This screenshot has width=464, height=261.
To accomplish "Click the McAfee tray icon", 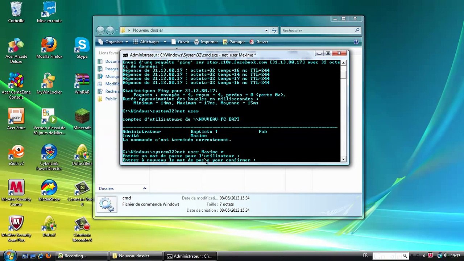I will (x=430, y=256).
